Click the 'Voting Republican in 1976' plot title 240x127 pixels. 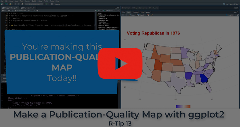[153, 33]
